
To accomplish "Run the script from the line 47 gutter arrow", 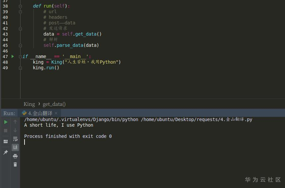I will [x=13, y=56].
